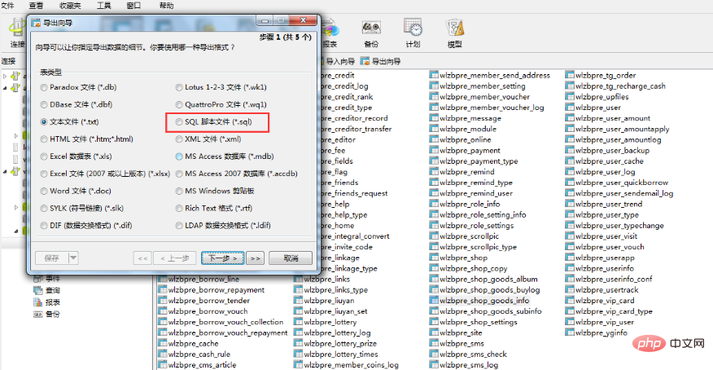713x370 pixels.
Task: Select 文本文件 (*.txt) export format
Action: pyautogui.click(x=44, y=122)
